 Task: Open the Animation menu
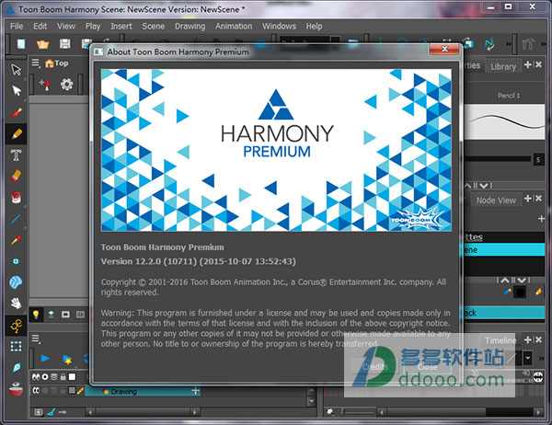point(234,27)
